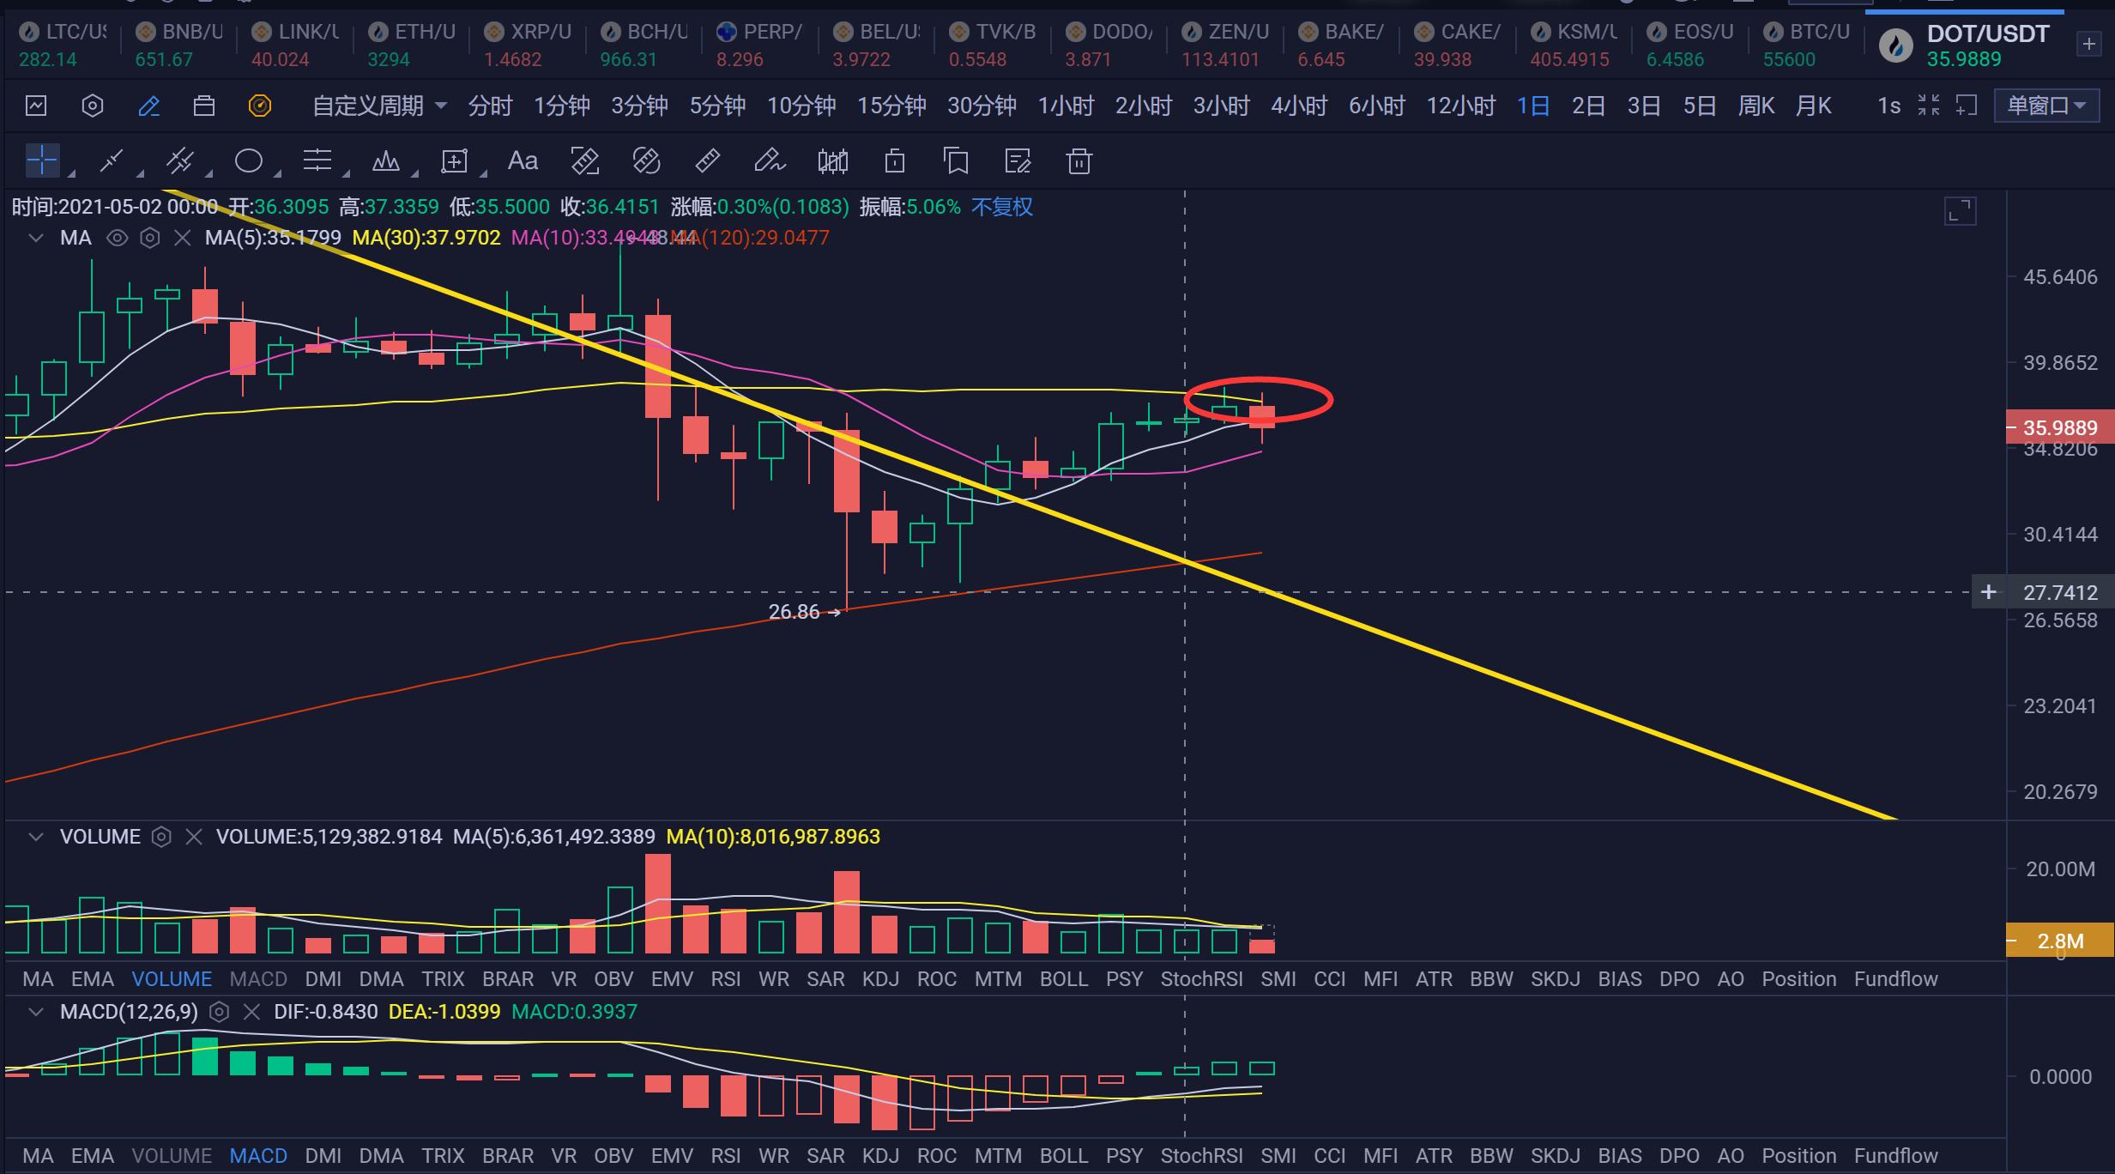
Task: Collapse the MA indicator chevron
Action: click(35, 238)
